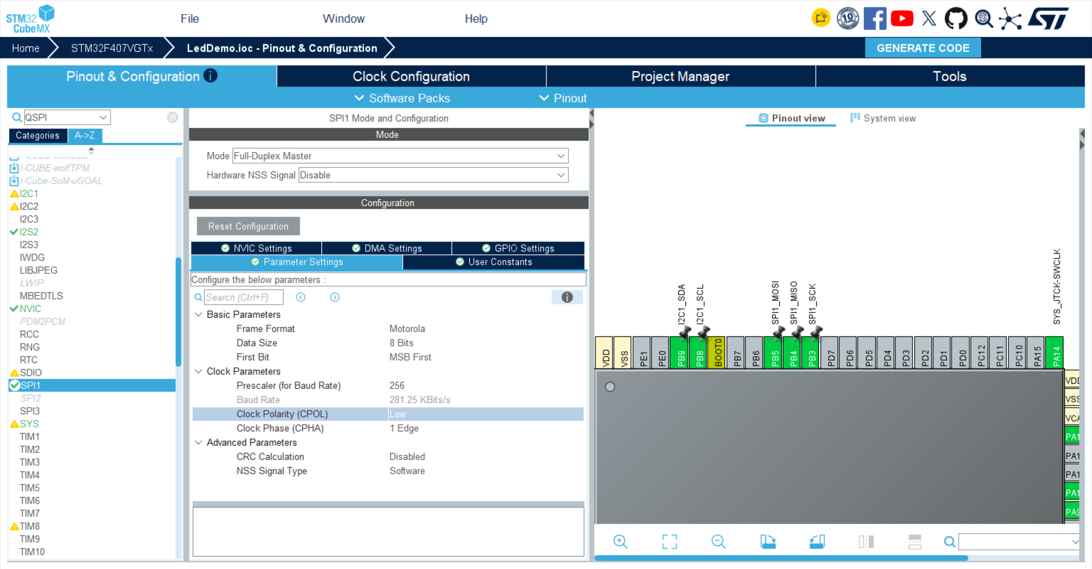Open the File menu
The image size is (1092, 569).
(x=189, y=19)
